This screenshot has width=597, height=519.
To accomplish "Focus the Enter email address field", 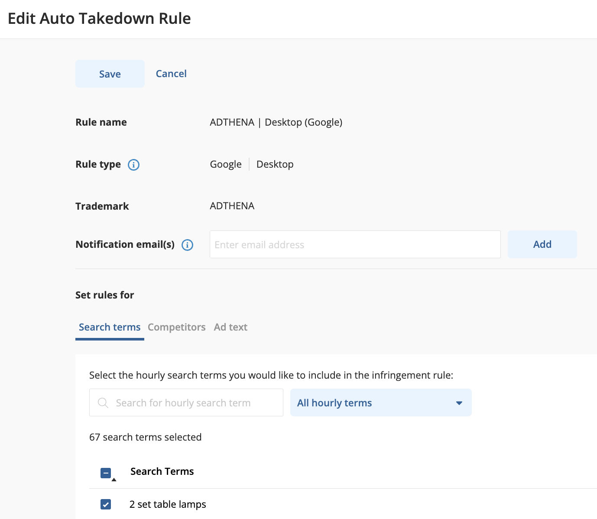I will pyautogui.click(x=355, y=244).
